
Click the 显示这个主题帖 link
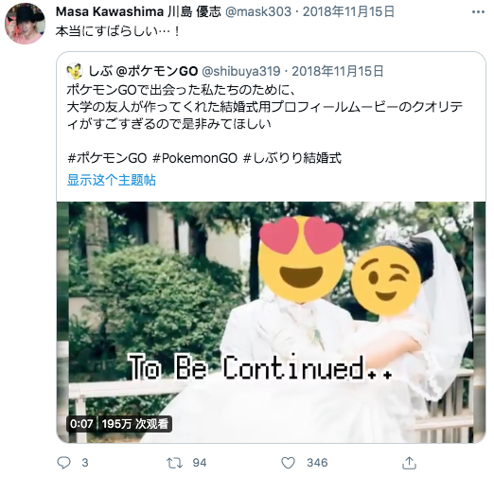tap(112, 180)
